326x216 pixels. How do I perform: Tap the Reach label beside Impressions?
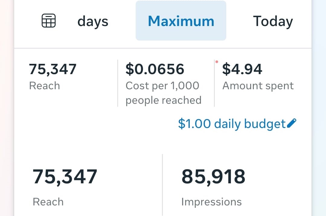coord(48,202)
